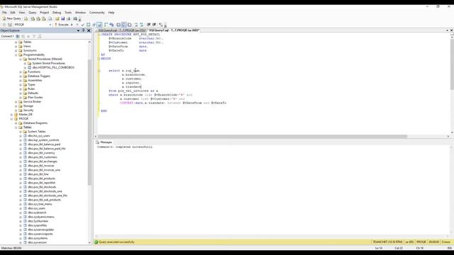
Task: Click the END keyword in the editor
Action: pos(104,111)
